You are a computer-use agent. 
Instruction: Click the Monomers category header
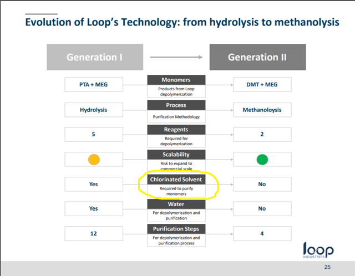pyautogui.click(x=176, y=80)
